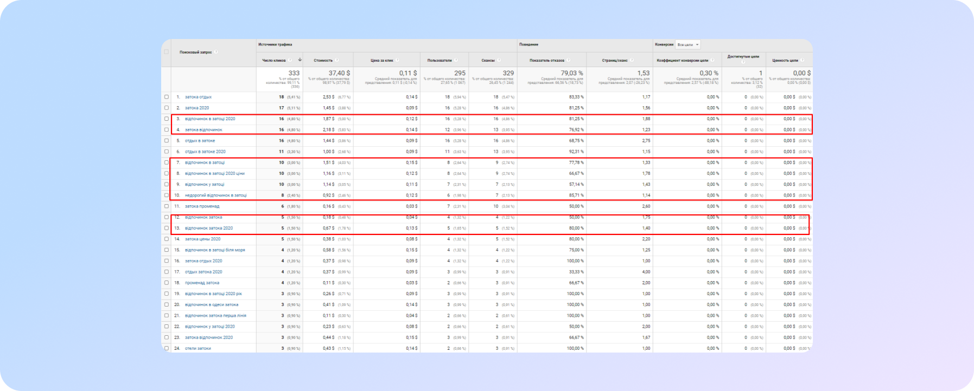Sort by 'Цена за клик' column header
The height and width of the screenshot is (391, 974).
click(382, 60)
